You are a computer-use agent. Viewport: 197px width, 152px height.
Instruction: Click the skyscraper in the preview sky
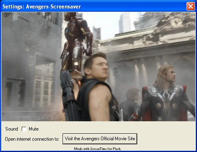(125, 23)
